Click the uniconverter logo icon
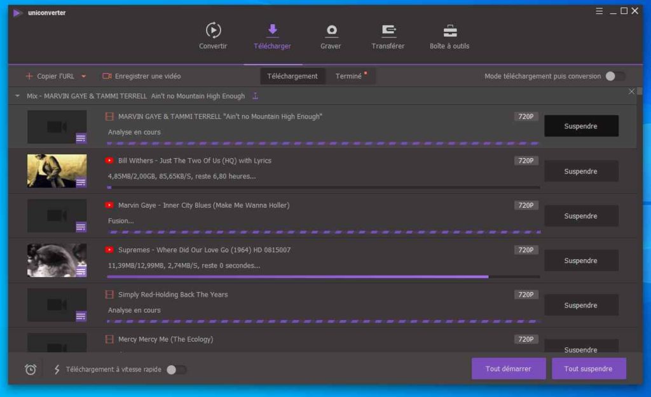Image resolution: width=651 pixels, height=397 pixels. [17, 13]
